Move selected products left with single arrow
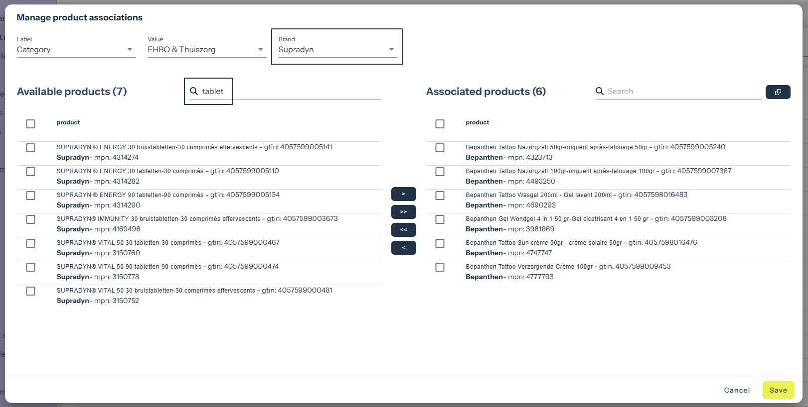 (x=403, y=248)
